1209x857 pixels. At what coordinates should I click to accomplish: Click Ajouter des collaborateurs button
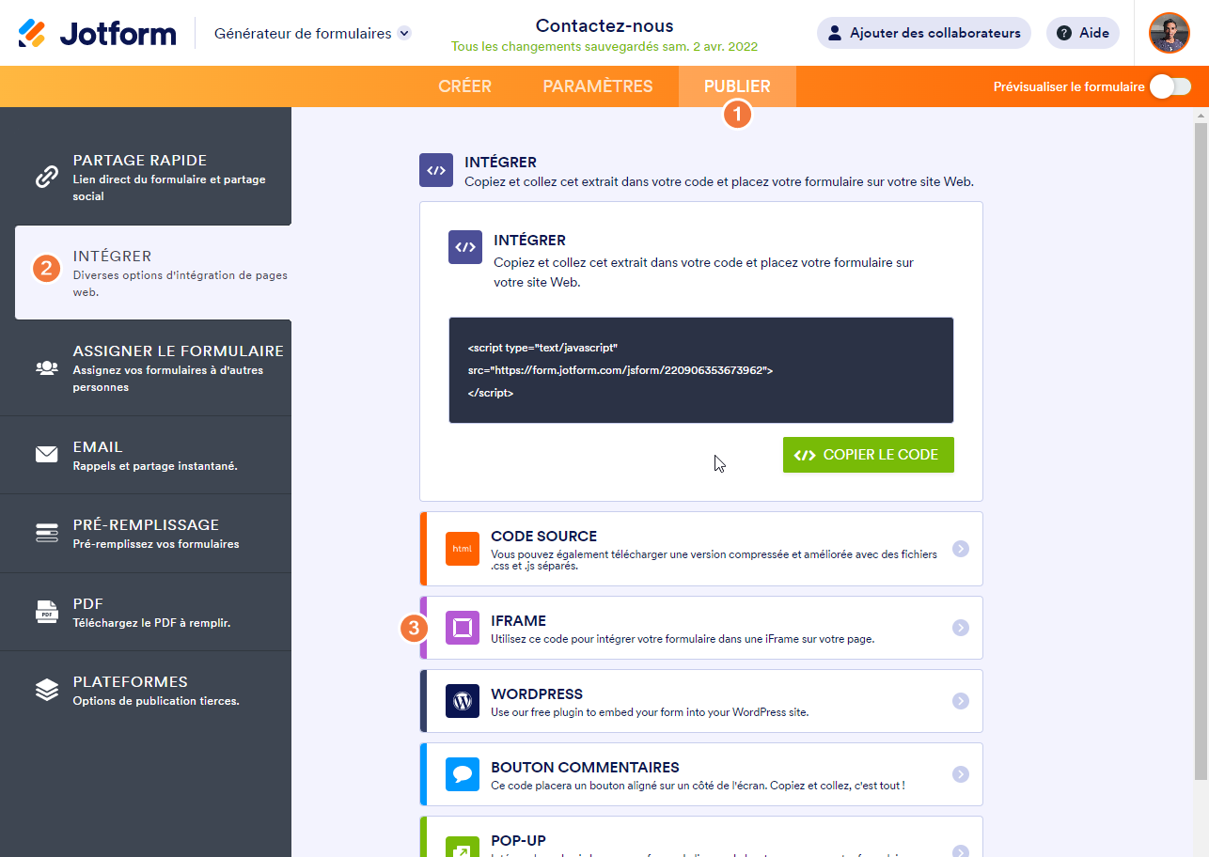pyautogui.click(x=924, y=33)
